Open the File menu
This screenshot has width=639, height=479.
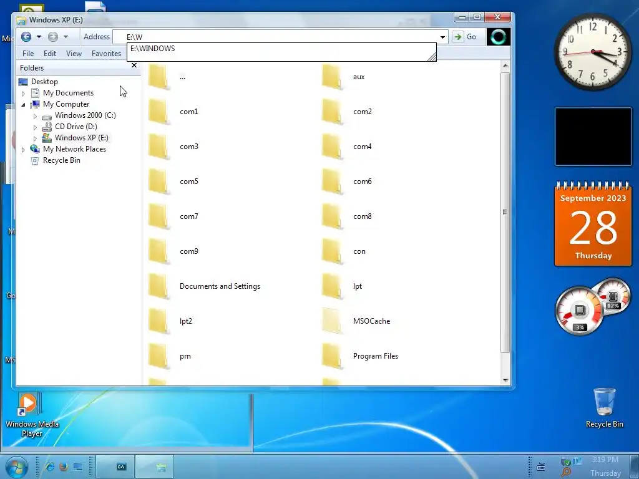pos(28,54)
